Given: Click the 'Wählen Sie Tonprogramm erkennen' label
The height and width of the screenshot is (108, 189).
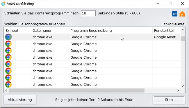Looking at the screenshot, I should (x=35, y=24).
